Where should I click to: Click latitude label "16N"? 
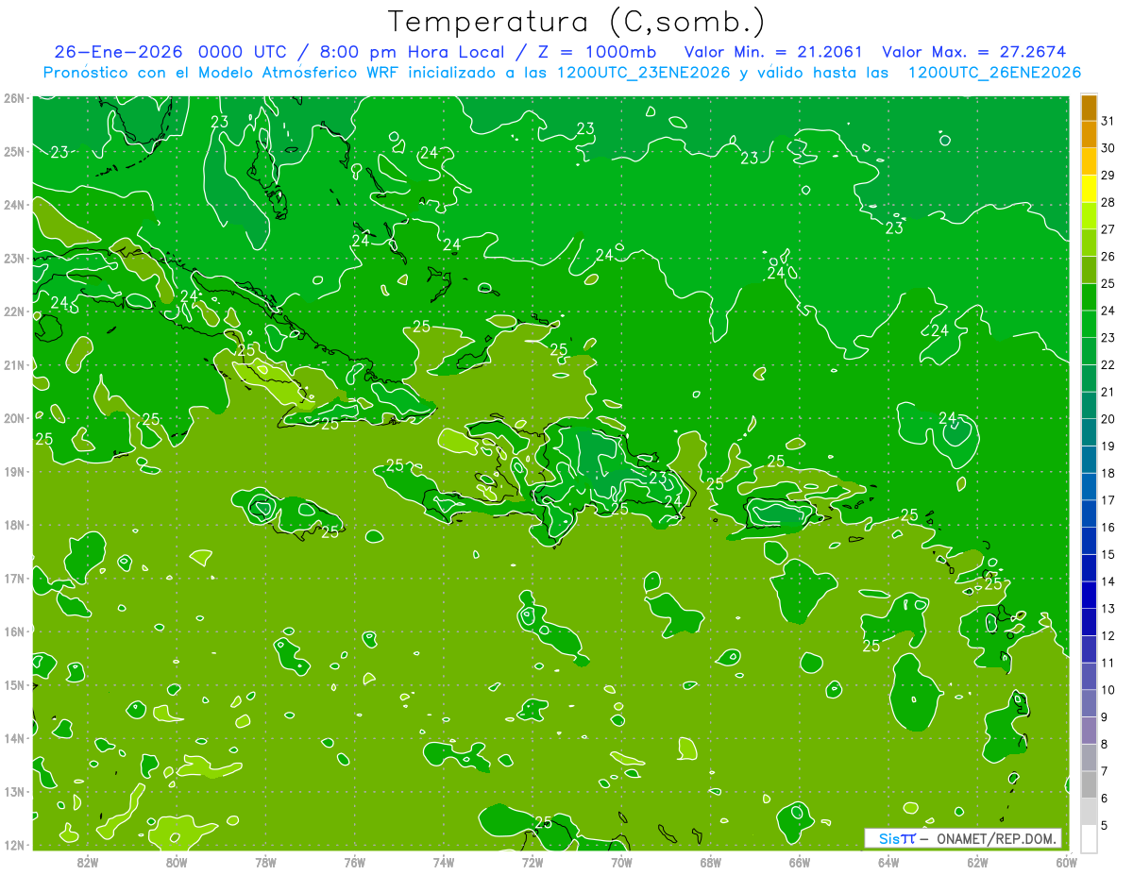click(x=13, y=631)
